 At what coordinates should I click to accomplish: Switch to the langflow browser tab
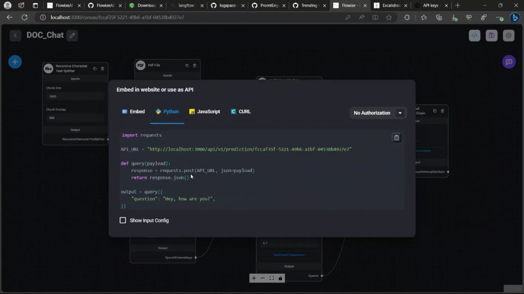(x=186, y=5)
